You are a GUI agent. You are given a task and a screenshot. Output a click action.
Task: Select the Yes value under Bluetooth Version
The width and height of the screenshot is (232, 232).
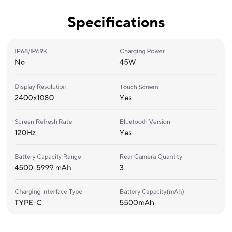click(x=126, y=133)
